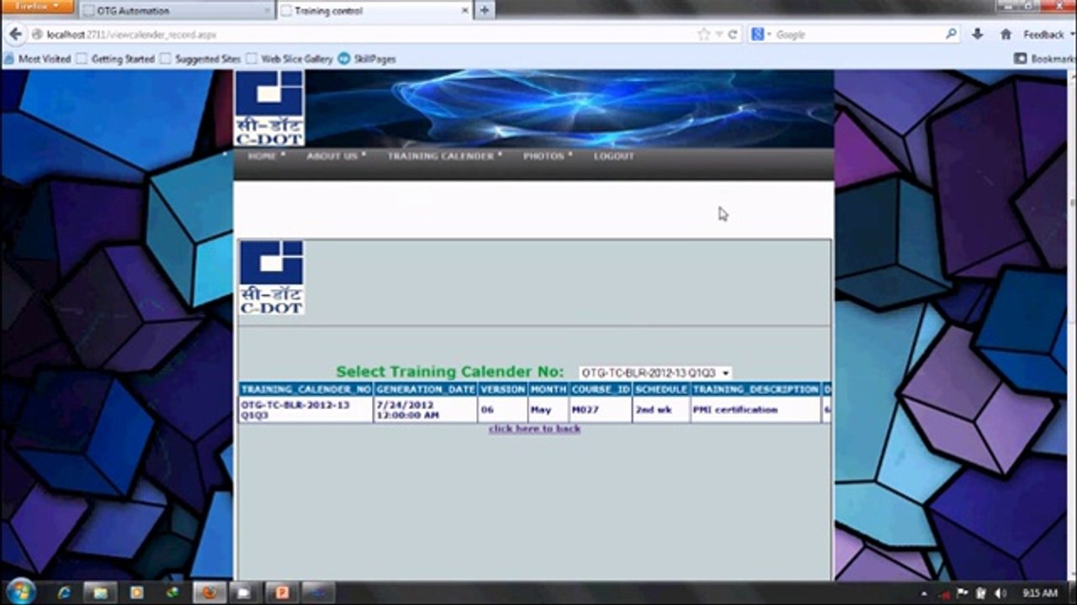Click the TRAINING_CALENDER_NO column header
This screenshot has width=1077, height=605.
[305, 390]
